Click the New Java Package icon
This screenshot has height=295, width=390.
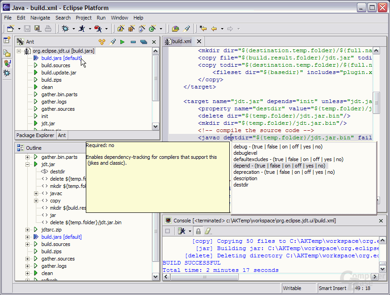(x=131, y=29)
